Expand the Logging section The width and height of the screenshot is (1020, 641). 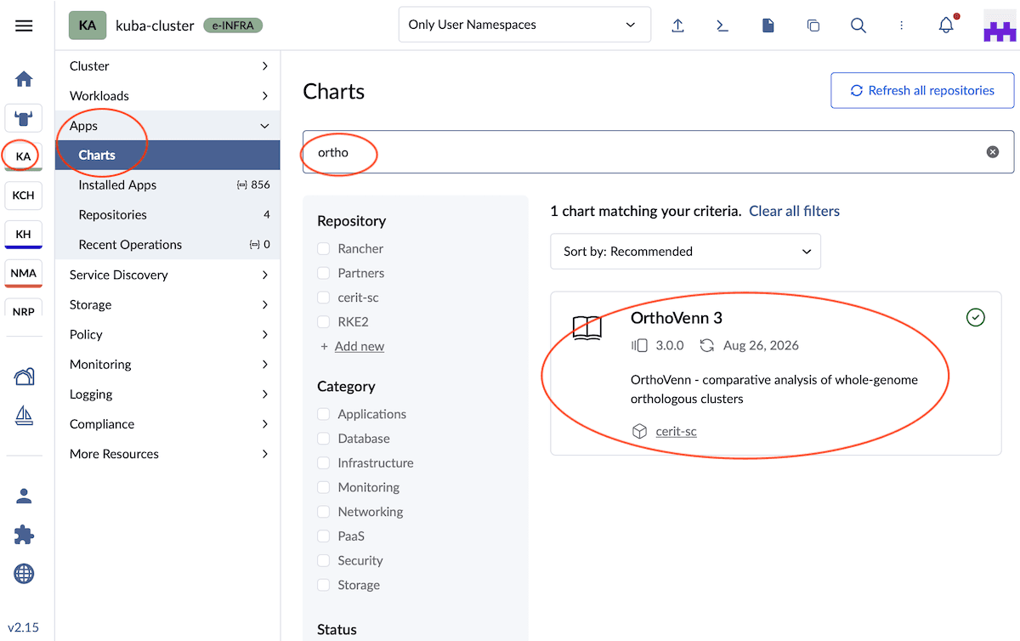click(x=167, y=394)
